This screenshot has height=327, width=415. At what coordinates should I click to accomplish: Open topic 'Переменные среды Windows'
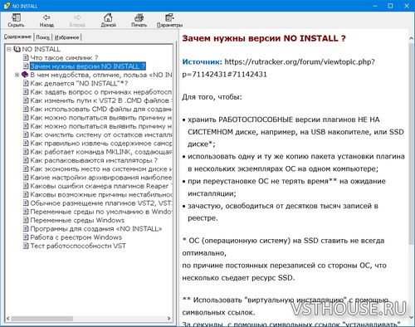tap(77, 221)
